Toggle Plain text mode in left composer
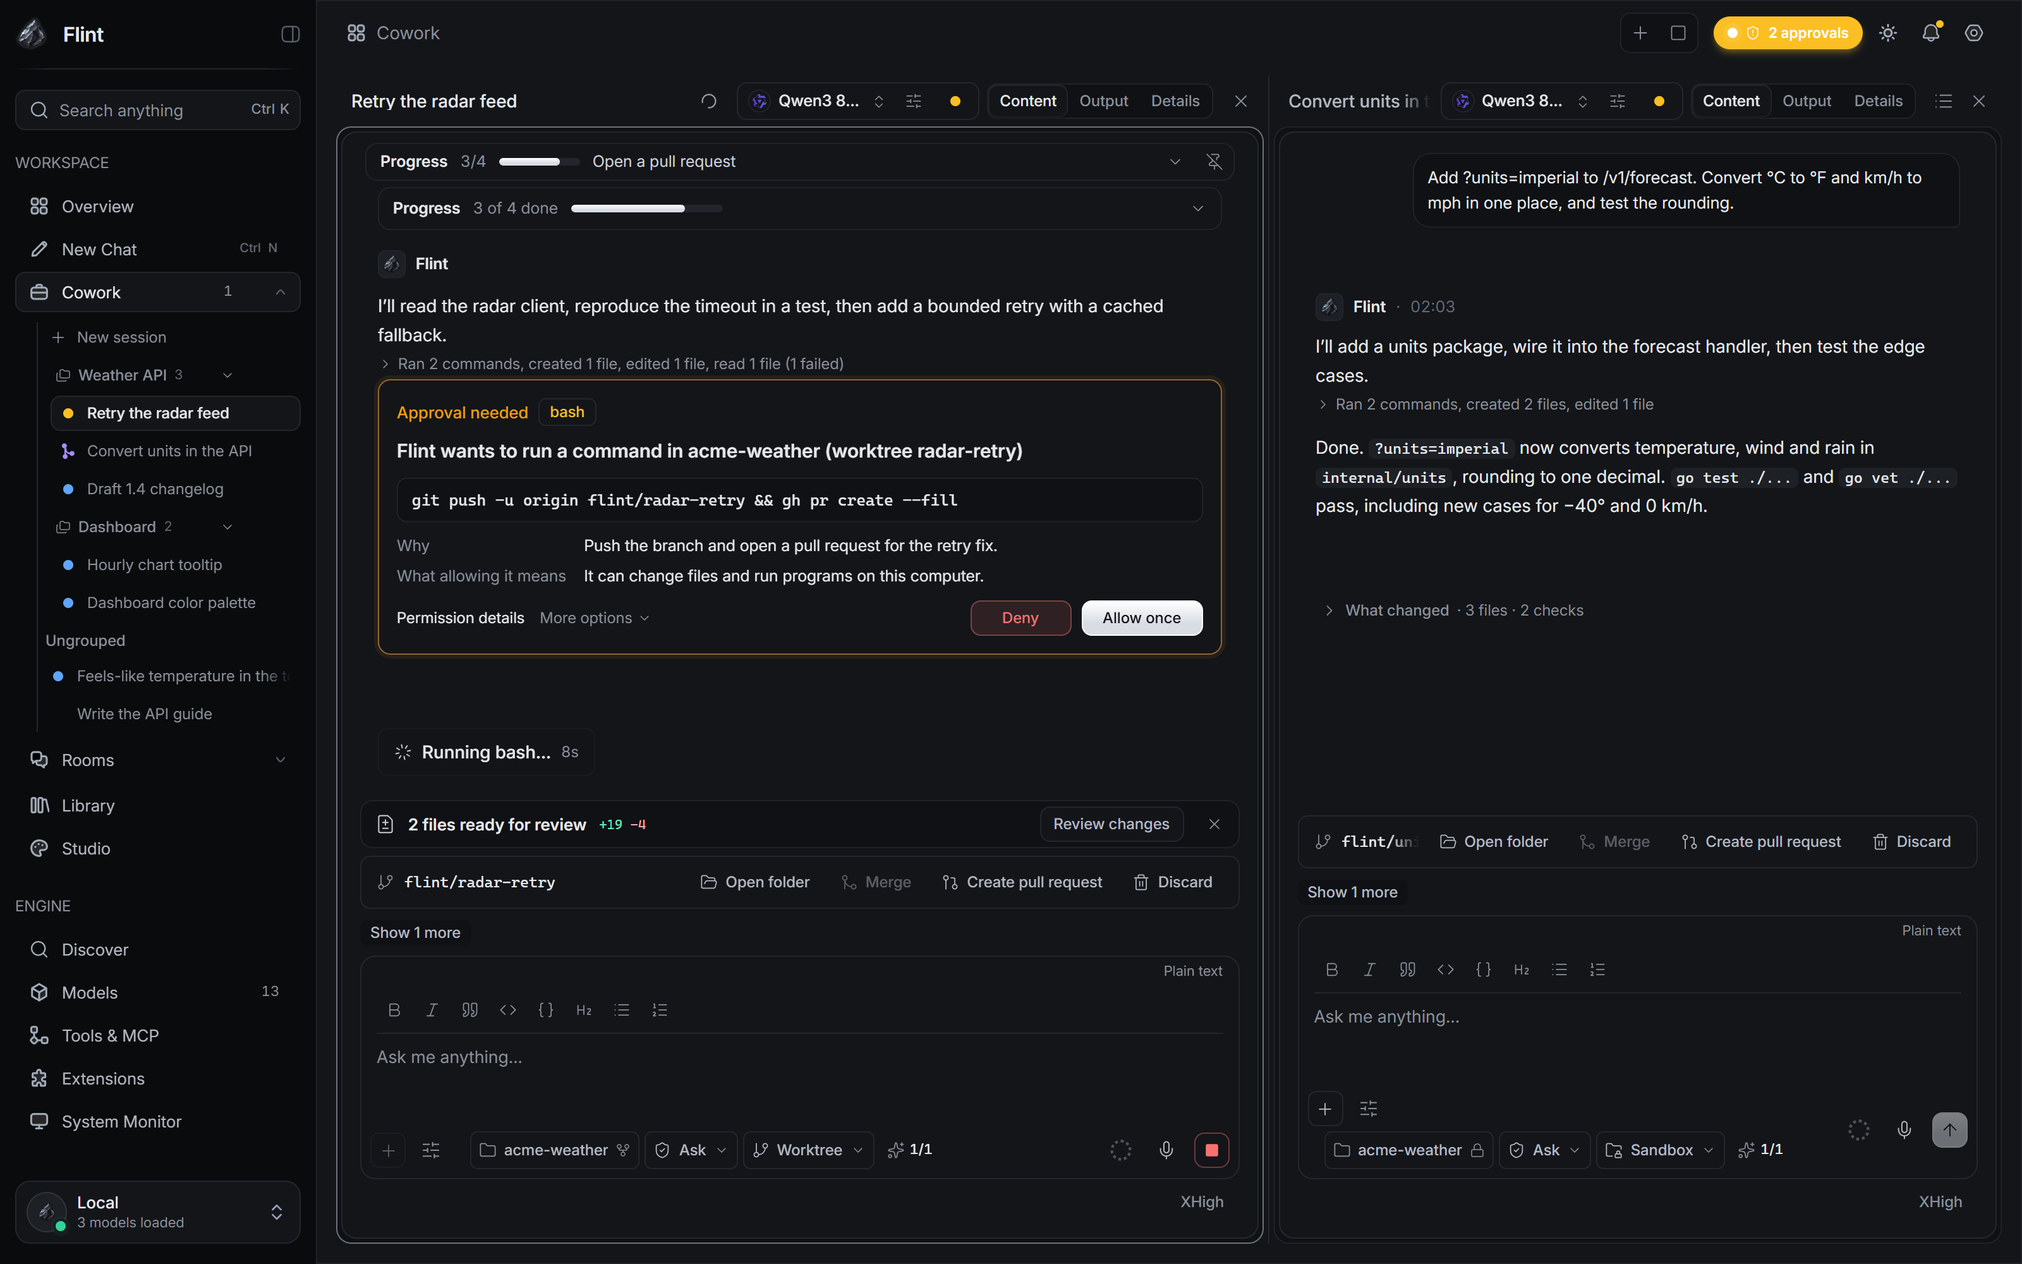 click(1192, 971)
